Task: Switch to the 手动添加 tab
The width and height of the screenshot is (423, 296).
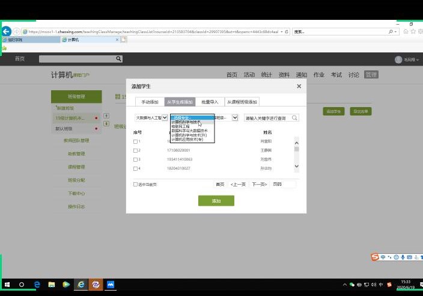Action: click(x=150, y=102)
